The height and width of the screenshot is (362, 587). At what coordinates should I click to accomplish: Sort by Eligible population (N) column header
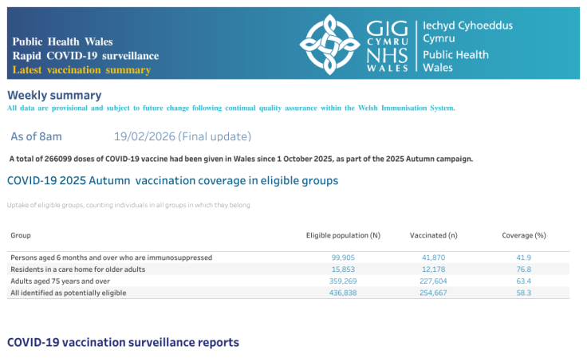pyautogui.click(x=343, y=235)
